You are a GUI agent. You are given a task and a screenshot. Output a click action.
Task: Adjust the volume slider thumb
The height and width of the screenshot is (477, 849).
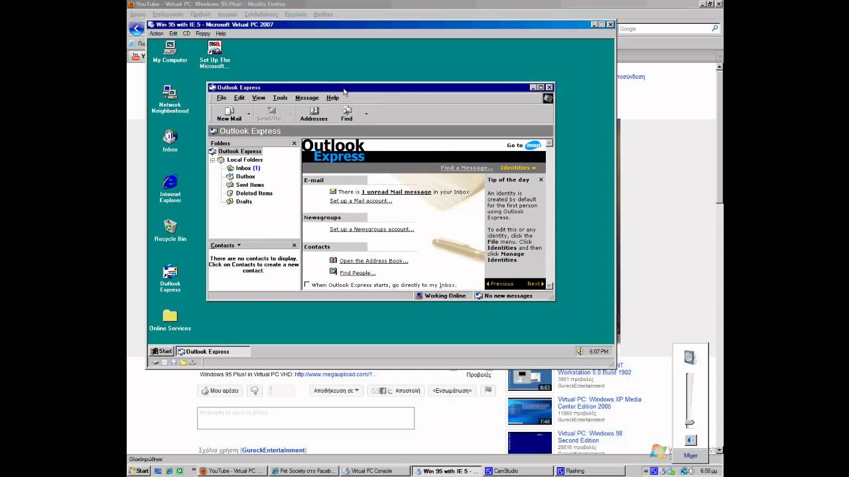pos(690,422)
